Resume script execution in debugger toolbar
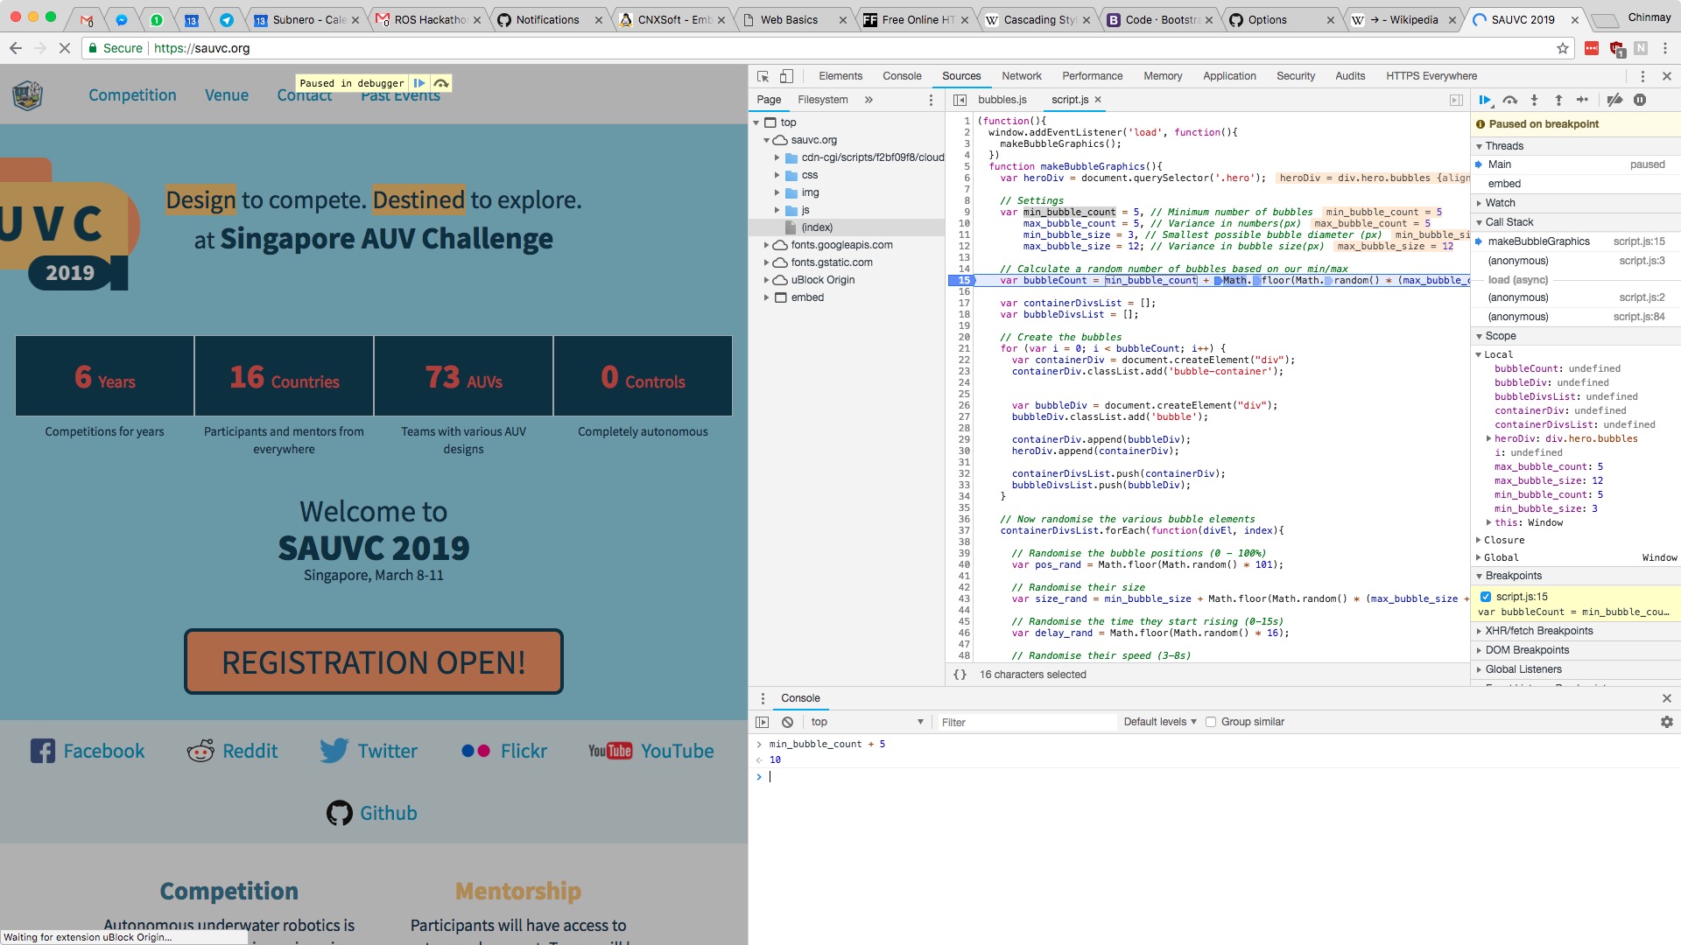The height and width of the screenshot is (945, 1681). click(1485, 100)
